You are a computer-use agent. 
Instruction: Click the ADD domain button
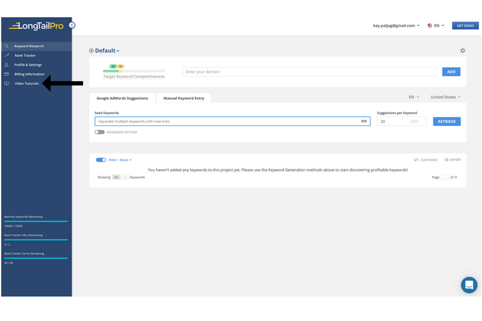(451, 72)
